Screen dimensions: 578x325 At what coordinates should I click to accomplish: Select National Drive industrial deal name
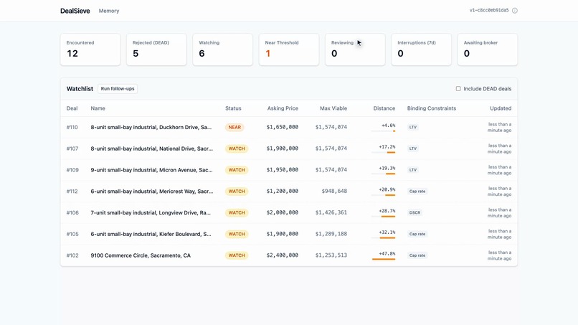(152, 149)
